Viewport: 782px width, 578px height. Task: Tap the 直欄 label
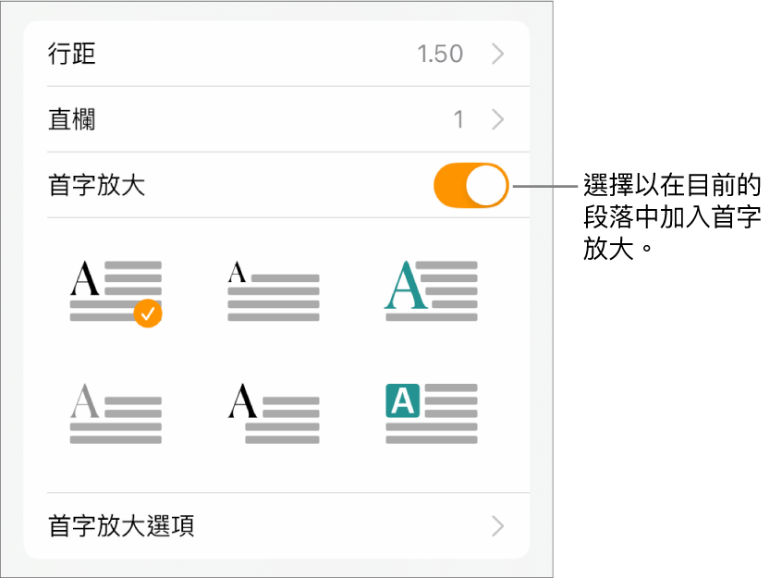pyautogui.click(x=72, y=119)
